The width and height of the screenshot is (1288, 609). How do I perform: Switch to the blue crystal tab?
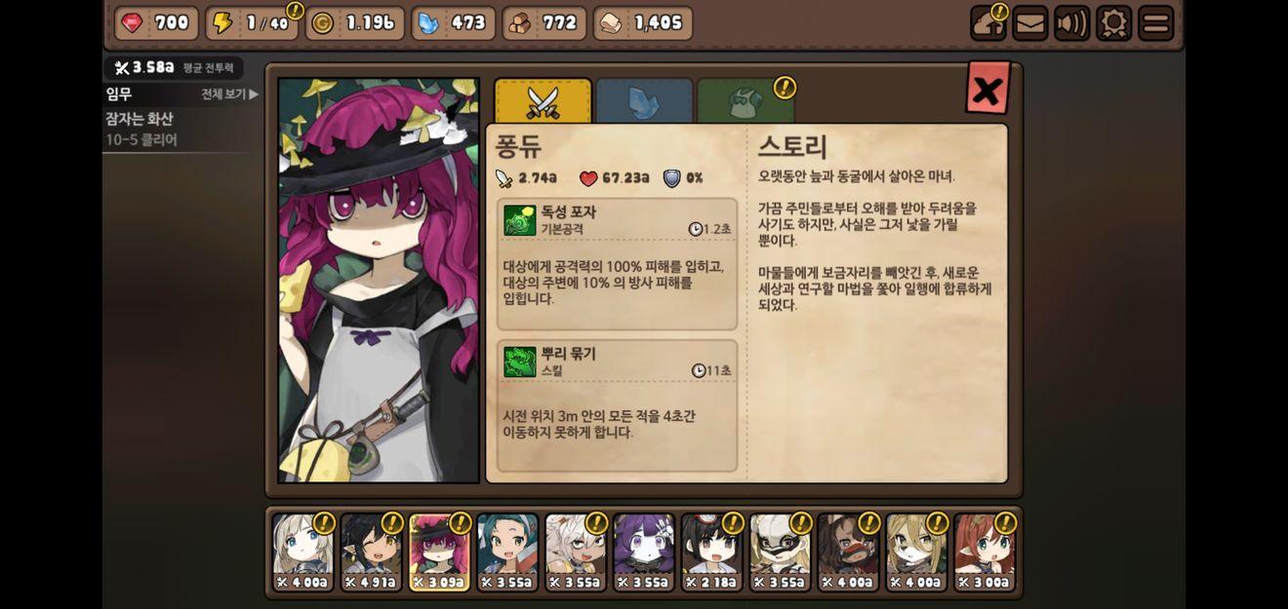pyautogui.click(x=644, y=101)
